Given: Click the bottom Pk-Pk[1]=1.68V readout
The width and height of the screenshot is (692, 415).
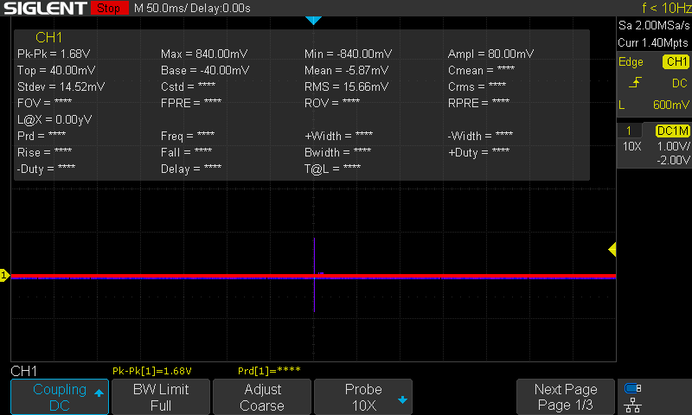Looking at the screenshot, I should 152,371.
